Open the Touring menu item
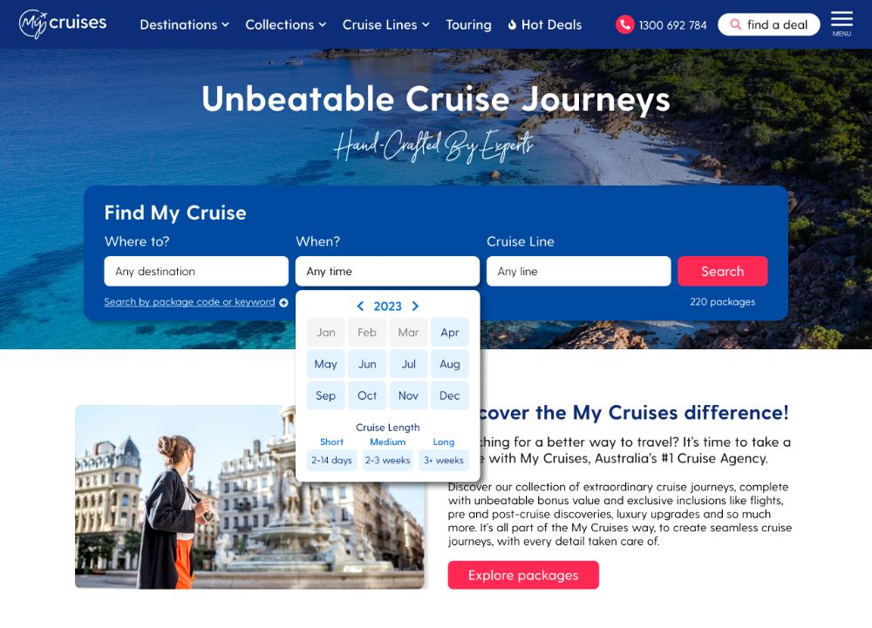 469,24
